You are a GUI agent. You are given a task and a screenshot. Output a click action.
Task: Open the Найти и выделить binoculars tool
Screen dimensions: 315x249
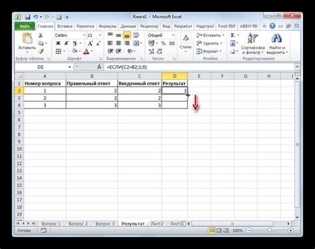point(276,44)
